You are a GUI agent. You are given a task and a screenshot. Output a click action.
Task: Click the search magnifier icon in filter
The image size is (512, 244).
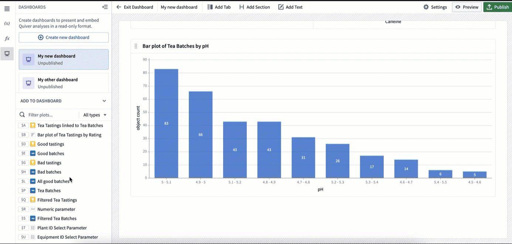[x=22, y=115]
